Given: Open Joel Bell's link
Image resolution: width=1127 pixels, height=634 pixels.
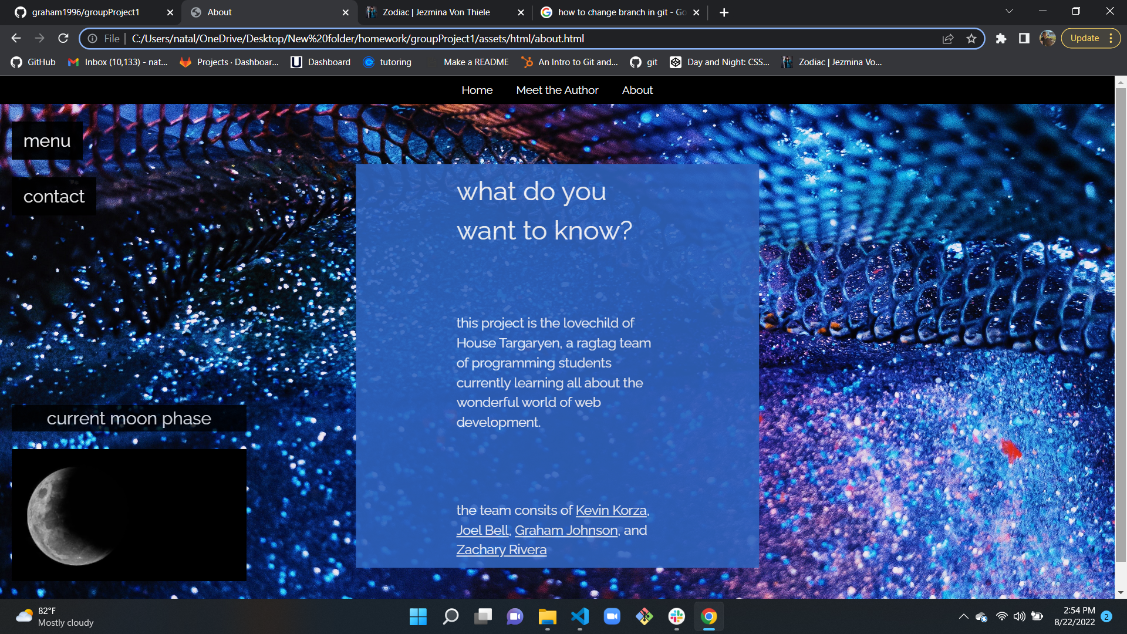Looking at the screenshot, I should click(482, 531).
